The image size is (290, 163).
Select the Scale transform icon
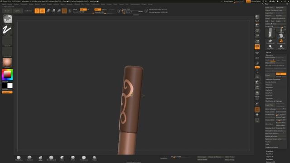point(53,11)
